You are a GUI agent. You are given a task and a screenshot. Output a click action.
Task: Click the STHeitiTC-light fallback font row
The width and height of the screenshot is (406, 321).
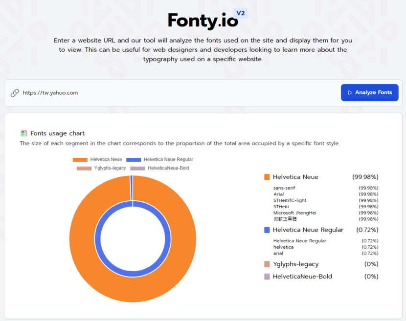coord(290,200)
